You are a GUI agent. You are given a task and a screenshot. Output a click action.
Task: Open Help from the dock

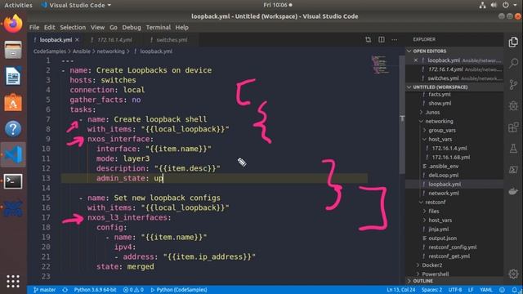click(x=13, y=129)
